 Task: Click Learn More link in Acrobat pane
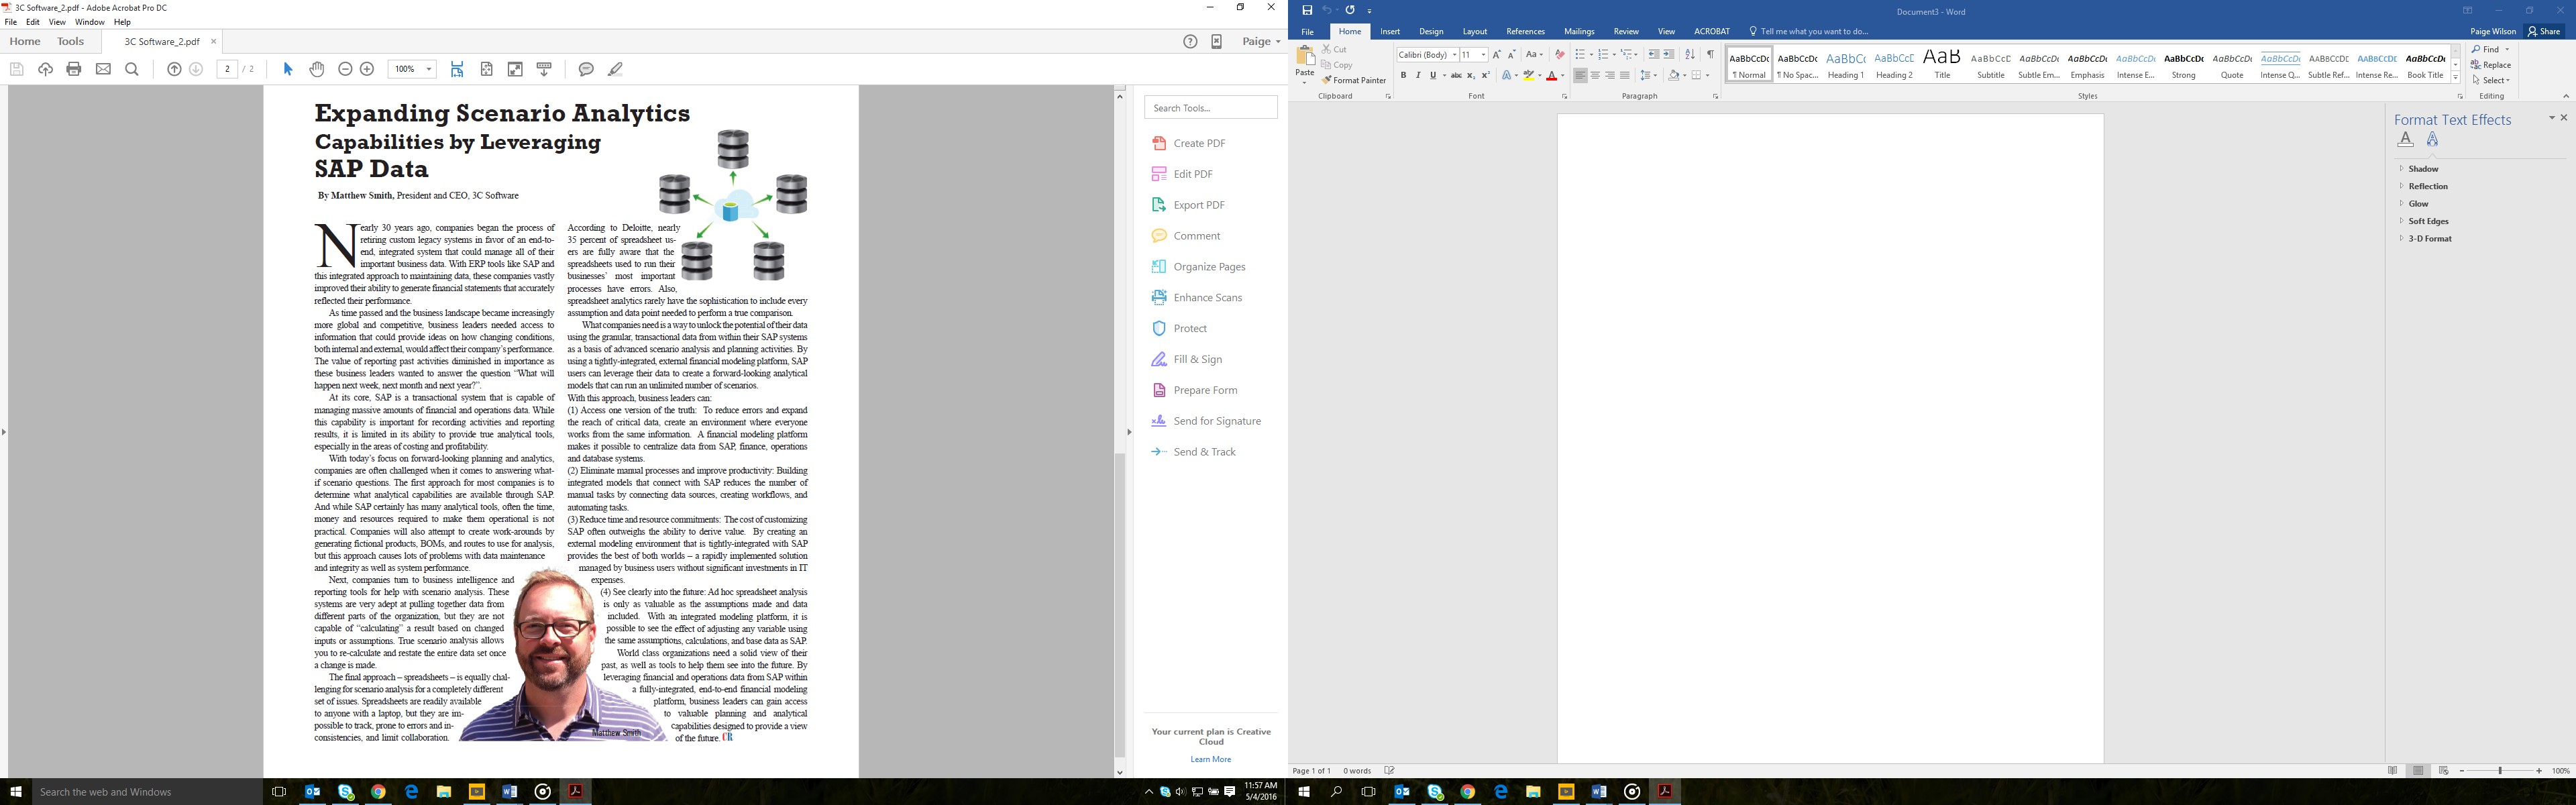1211,759
